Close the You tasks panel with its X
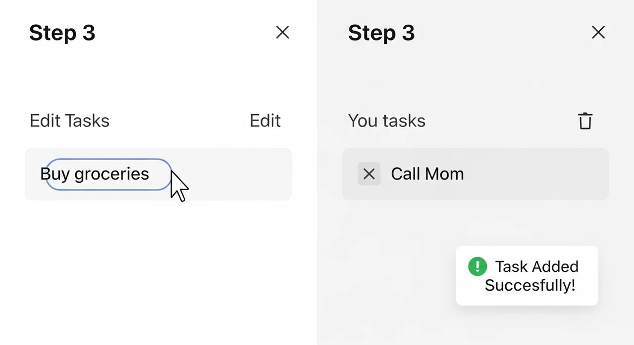Viewport: 634px width, 345px height. click(x=598, y=33)
